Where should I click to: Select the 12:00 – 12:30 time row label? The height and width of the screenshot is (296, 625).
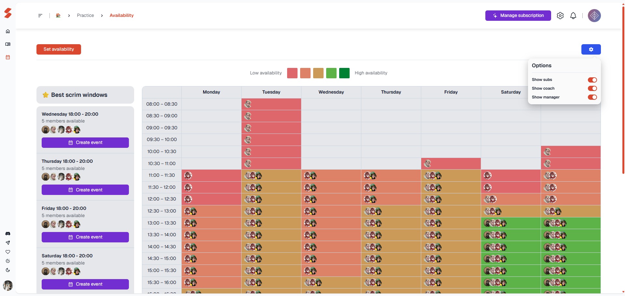coord(162,199)
